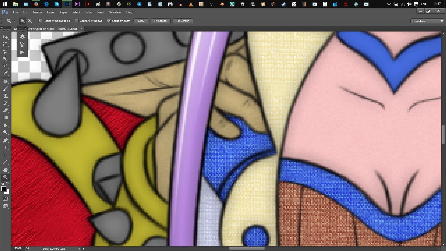The image size is (446, 251).
Task: Set zoom with the 100% button
Action: click(141, 21)
